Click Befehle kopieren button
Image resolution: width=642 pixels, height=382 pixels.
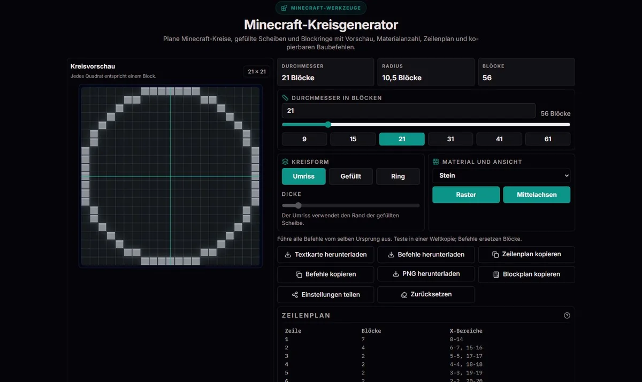coord(326,274)
